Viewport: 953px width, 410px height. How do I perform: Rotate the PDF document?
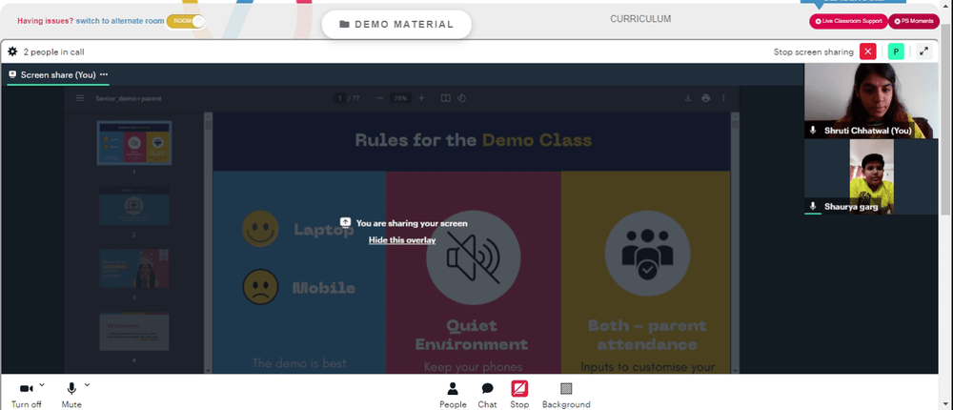[461, 98]
